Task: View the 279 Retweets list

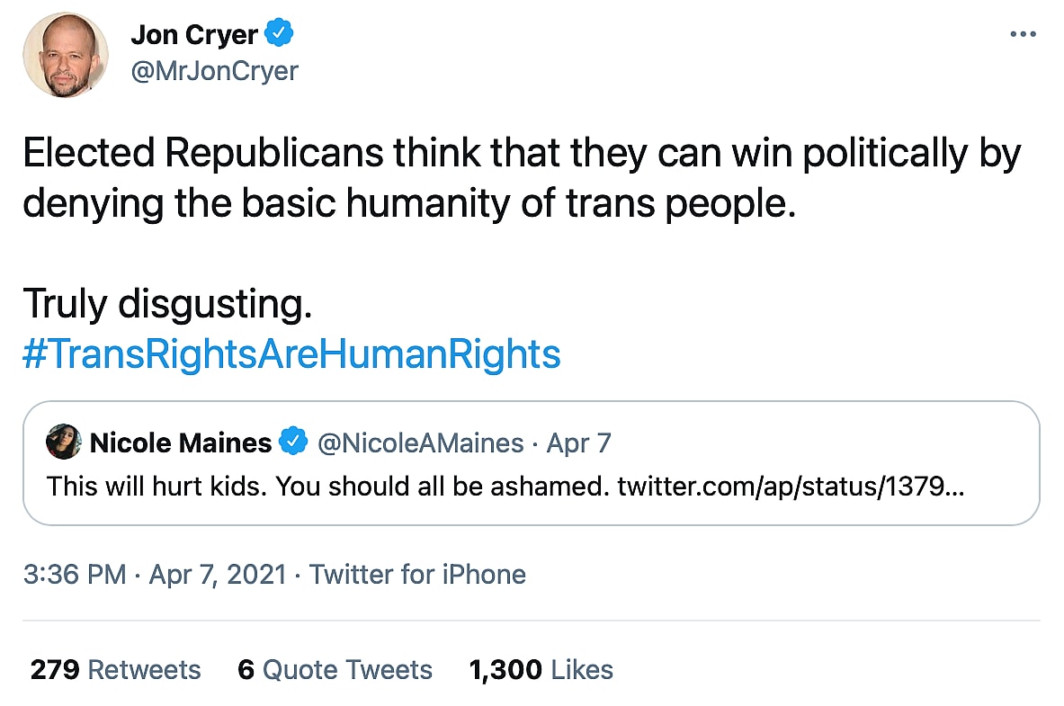Action: pyautogui.click(x=115, y=670)
